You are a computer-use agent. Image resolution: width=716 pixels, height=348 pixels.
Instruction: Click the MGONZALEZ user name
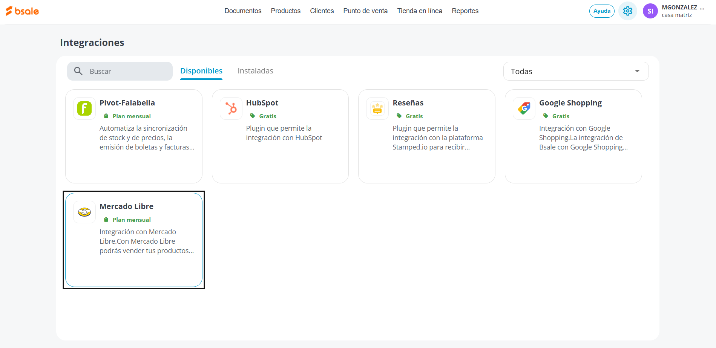pos(683,8)
